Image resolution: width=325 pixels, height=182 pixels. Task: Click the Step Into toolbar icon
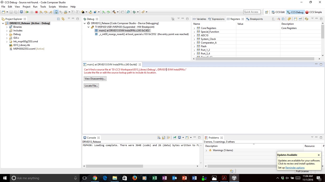point(41,12)
